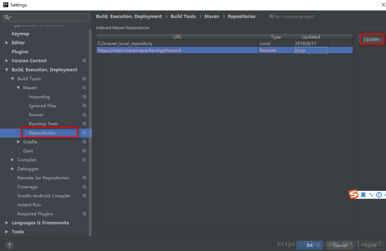386x251 pixels.
Task: Select Importing under Maven
Action: click(39, 97)
